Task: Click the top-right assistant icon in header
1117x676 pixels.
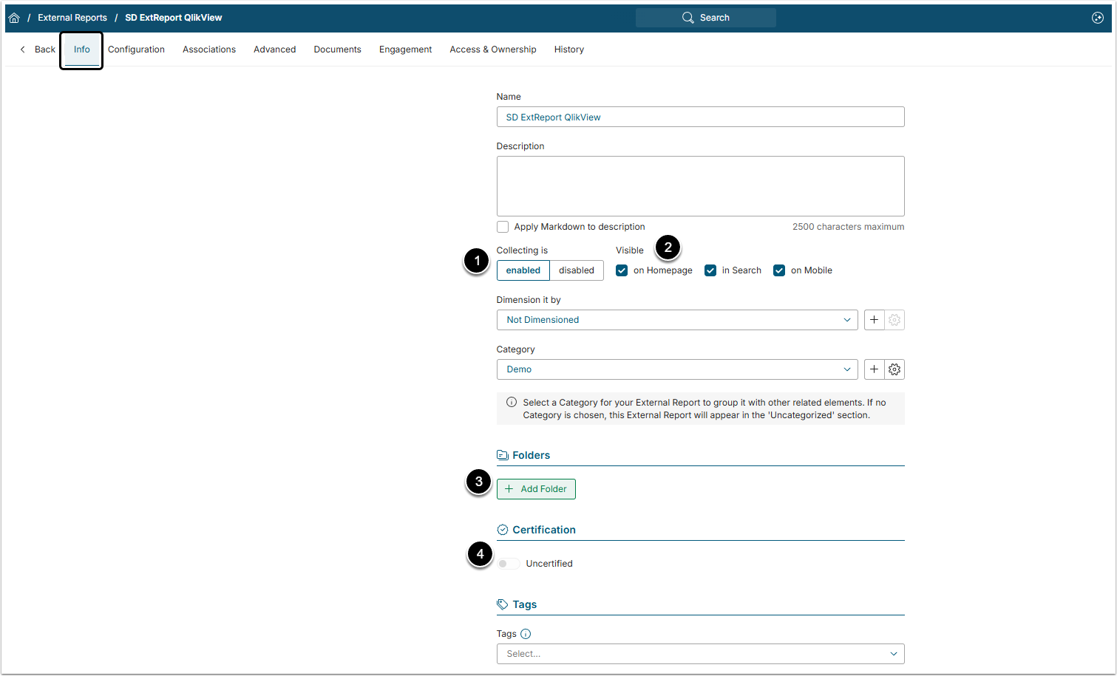Action: 1098,18
